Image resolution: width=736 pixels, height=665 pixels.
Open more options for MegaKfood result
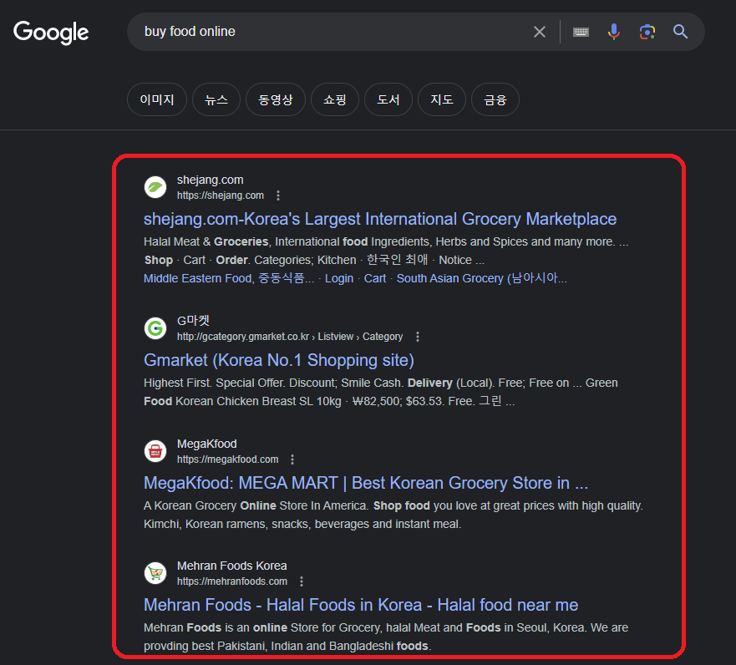coord(292,459)
